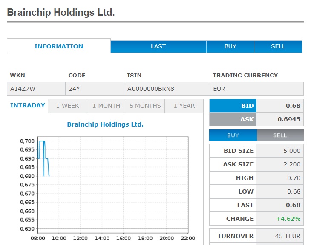Switch to the LAST tab

coord(158,46)
